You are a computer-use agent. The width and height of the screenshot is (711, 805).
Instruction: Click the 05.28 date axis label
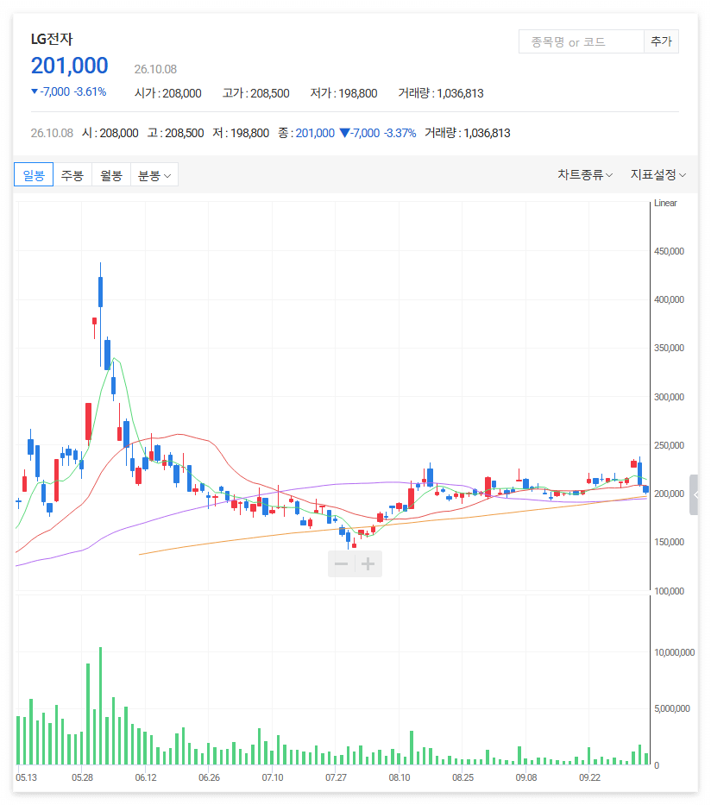click(82, 777)
